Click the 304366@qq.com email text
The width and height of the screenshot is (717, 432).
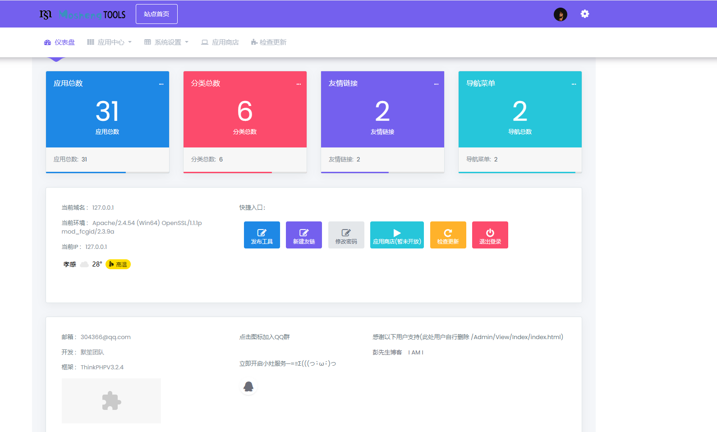[x=106, y=337]
